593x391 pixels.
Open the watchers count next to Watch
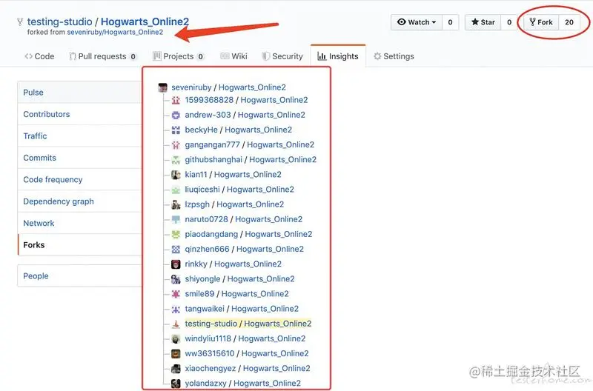450,22
